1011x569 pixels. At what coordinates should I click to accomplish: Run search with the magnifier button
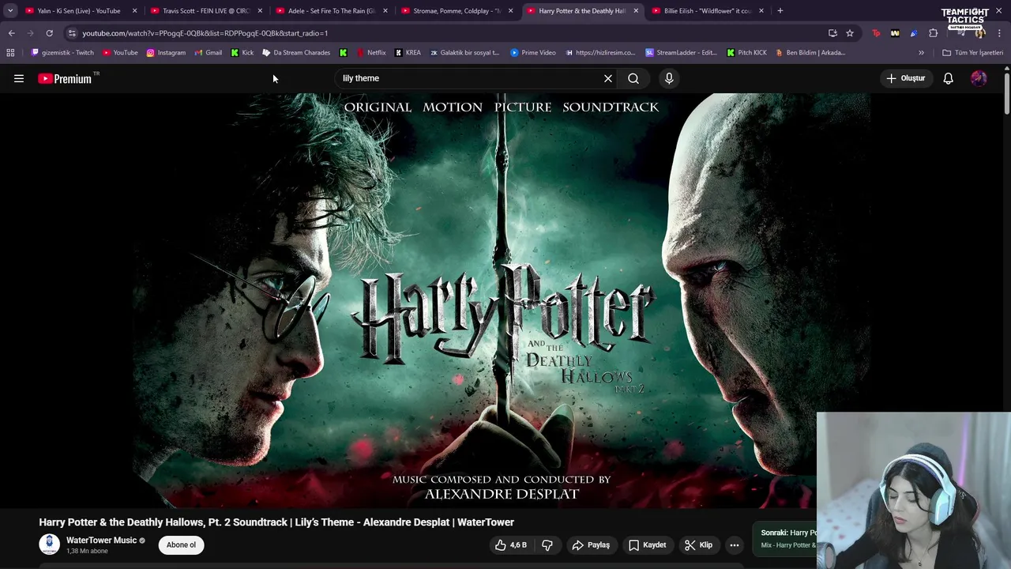pyautogui.click(x=633, y=78)
